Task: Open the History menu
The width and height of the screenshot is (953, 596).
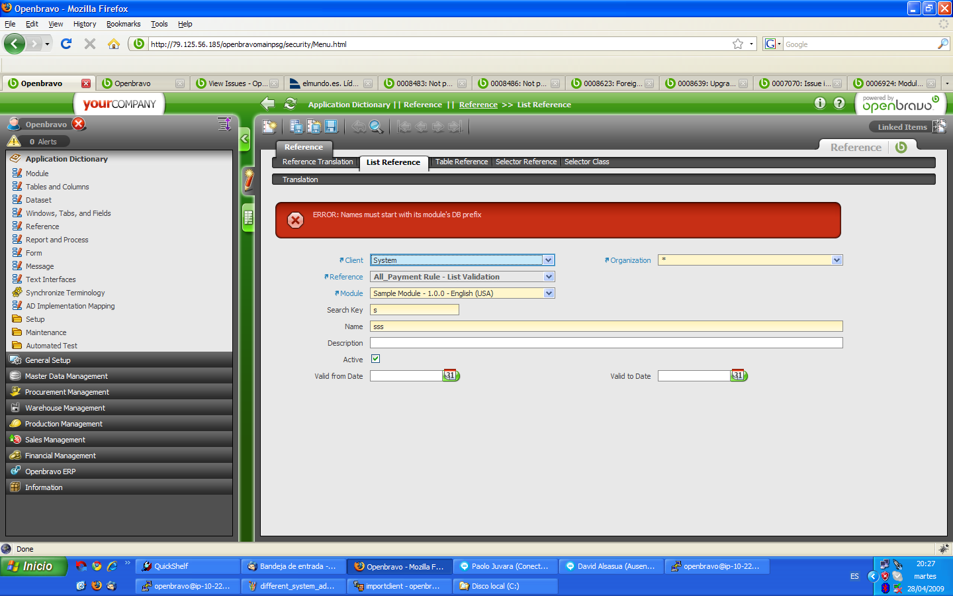Action: [x=85, y=24]
